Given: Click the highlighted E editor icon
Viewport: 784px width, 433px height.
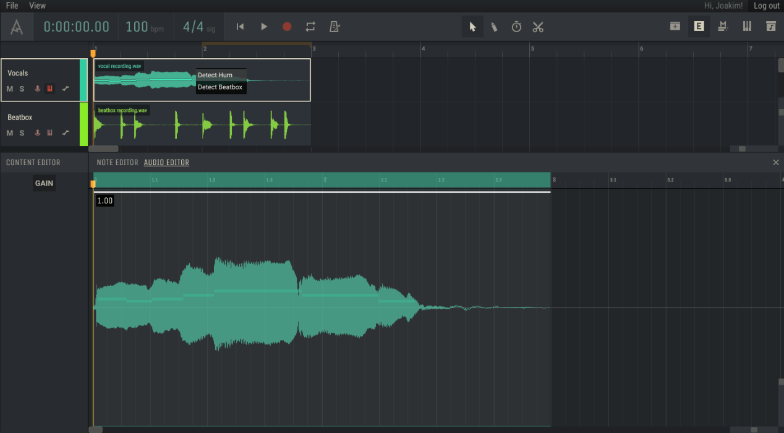Looking at the screenshot, I should click(699, 26).
